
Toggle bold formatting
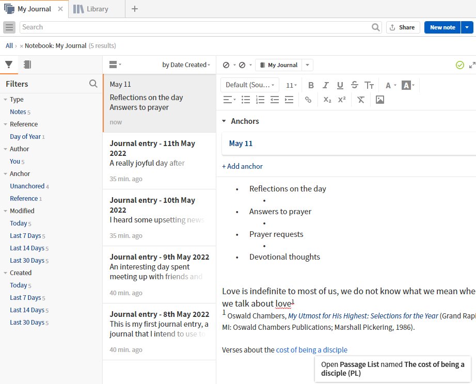pyautogui.click(x=311, y=85)
